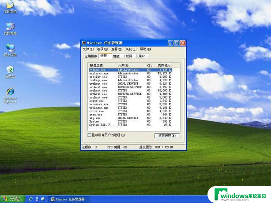Open the 选项(O) menu
271x203 pixels.
click(x=102, y=49)
